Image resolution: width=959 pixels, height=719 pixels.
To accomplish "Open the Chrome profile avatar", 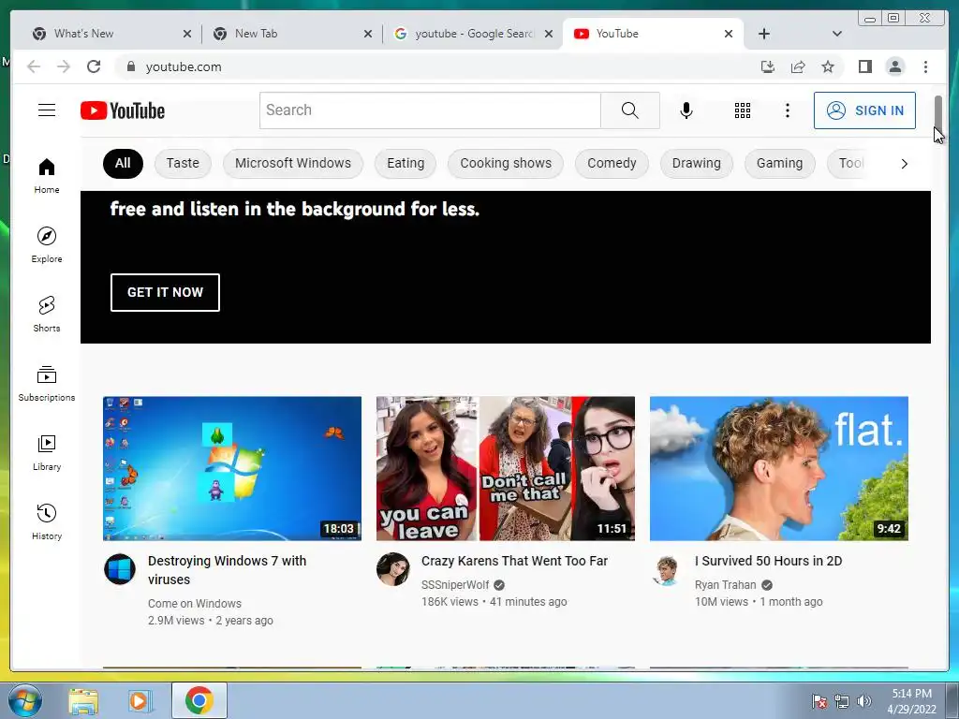I will [894, 66].
